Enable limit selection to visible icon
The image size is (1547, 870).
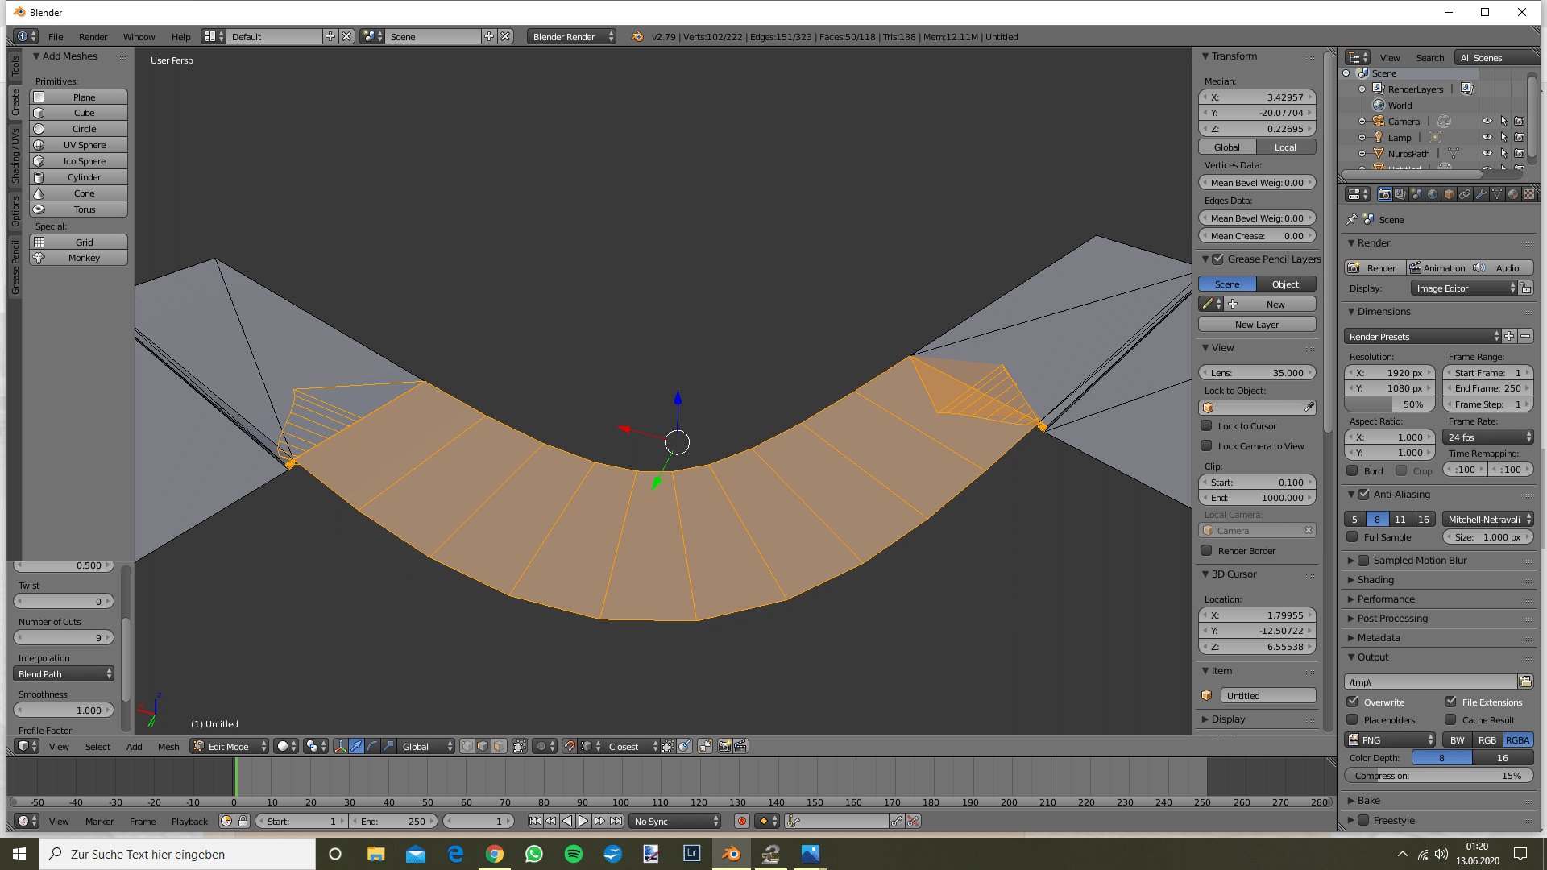click(x=520, y=746)
